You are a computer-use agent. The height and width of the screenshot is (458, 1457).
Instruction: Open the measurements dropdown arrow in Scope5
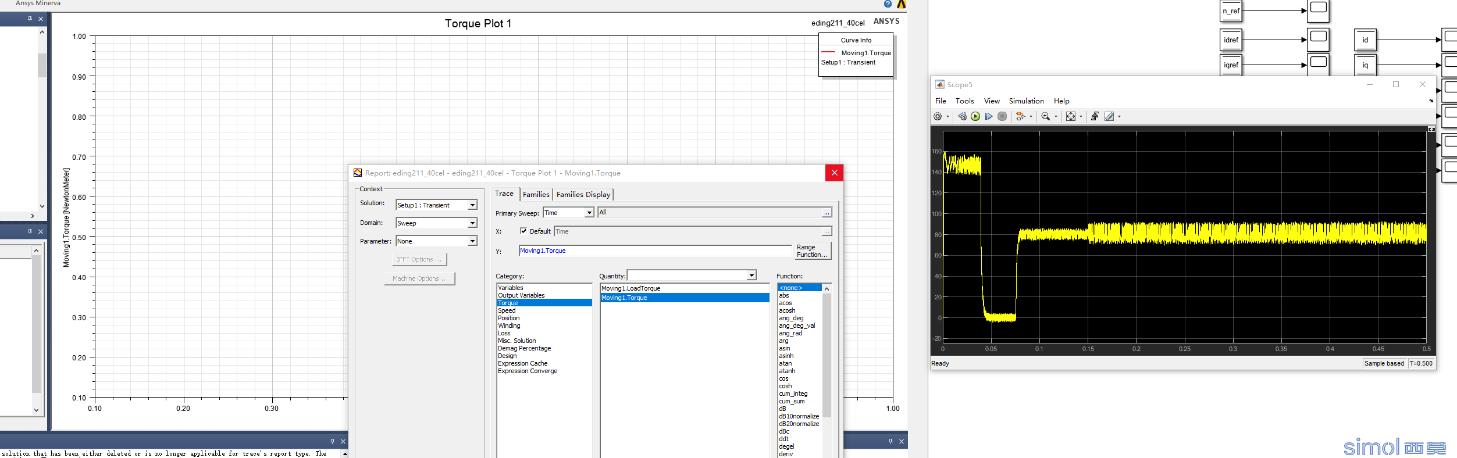pos(1119,116)
